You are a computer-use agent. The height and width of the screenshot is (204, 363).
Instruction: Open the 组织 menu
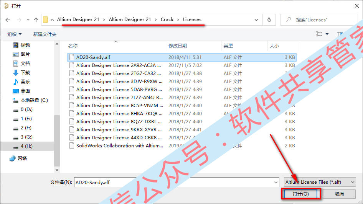point(14,34)
